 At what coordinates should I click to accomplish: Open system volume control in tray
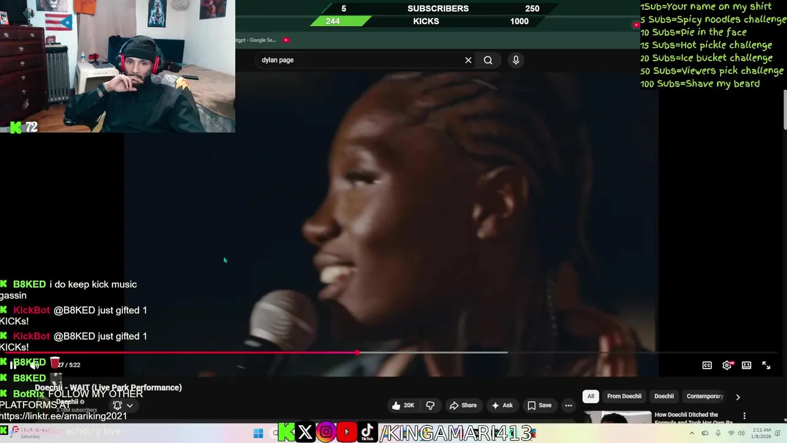pos(742,434)
